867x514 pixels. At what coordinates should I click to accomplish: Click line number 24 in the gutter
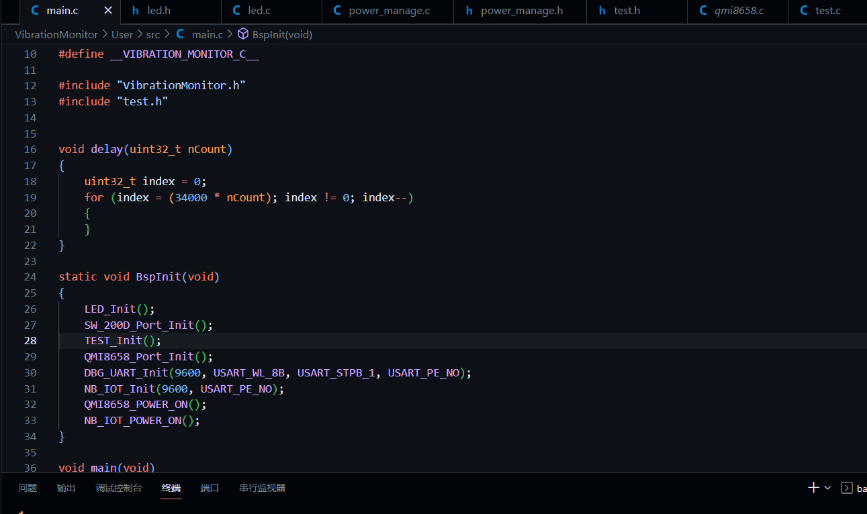pos(30,277)
